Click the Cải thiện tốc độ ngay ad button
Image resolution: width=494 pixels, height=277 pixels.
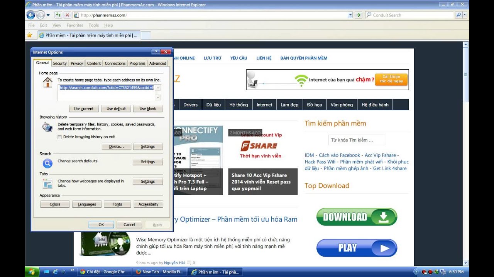pos(391,79)
